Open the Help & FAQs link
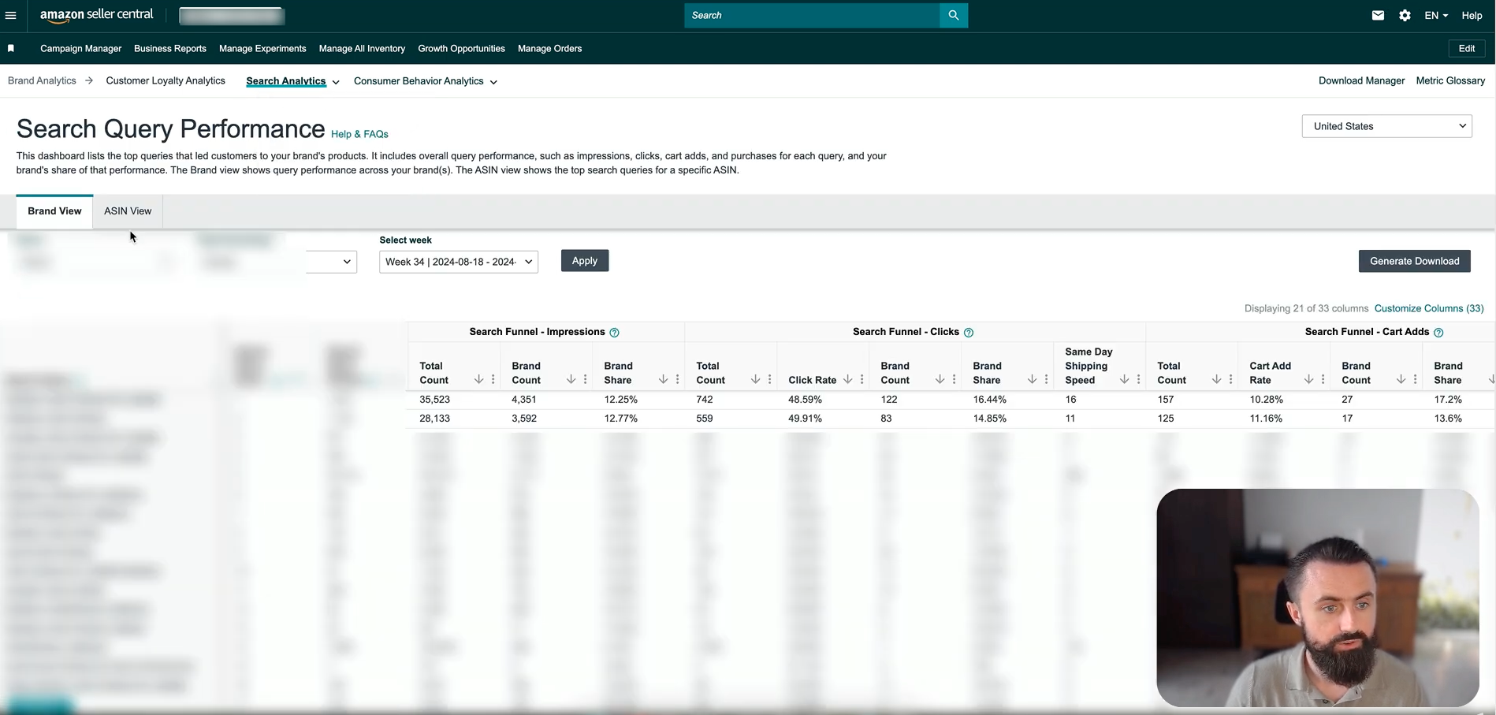This screenshot has height=715, width=1496. click(359, 134)
